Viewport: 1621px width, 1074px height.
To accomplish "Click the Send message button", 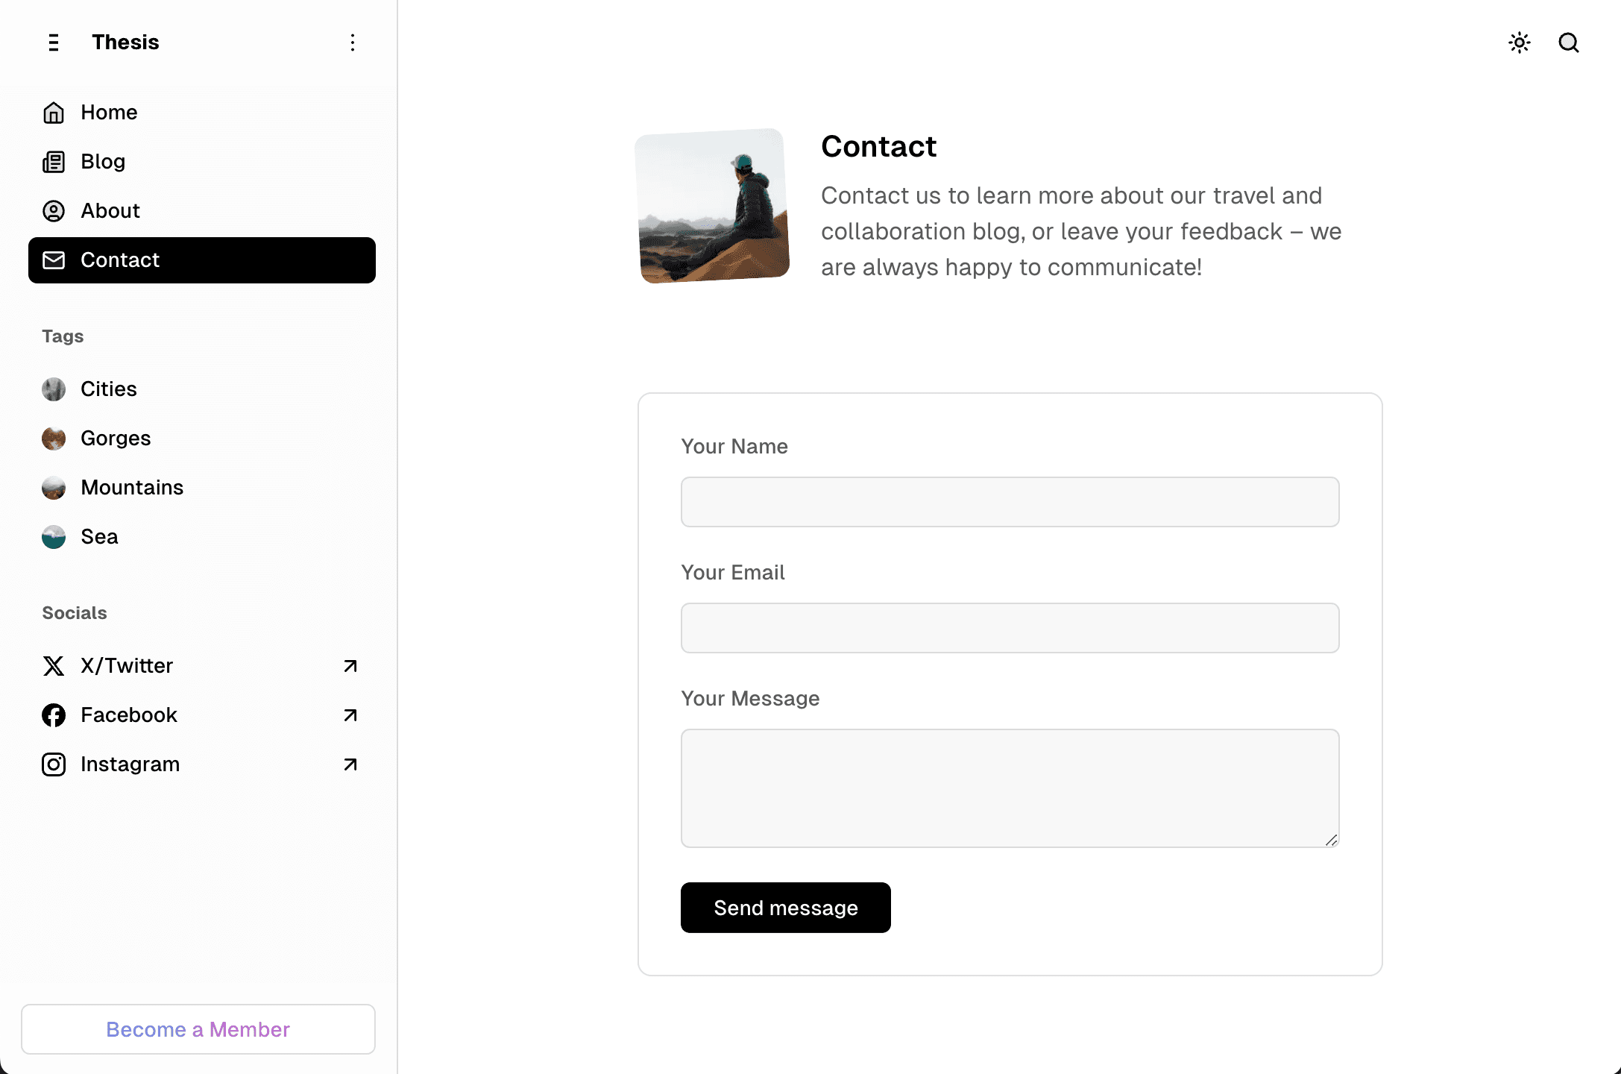I will tap(786, 908).
